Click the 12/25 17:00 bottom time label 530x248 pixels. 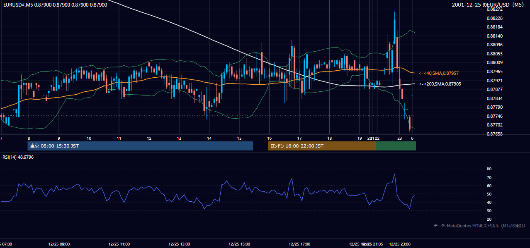tap(300, 244)
